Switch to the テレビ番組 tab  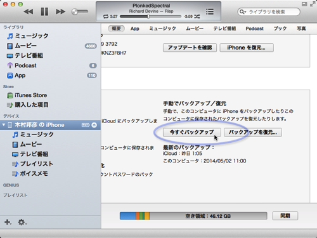224,29
